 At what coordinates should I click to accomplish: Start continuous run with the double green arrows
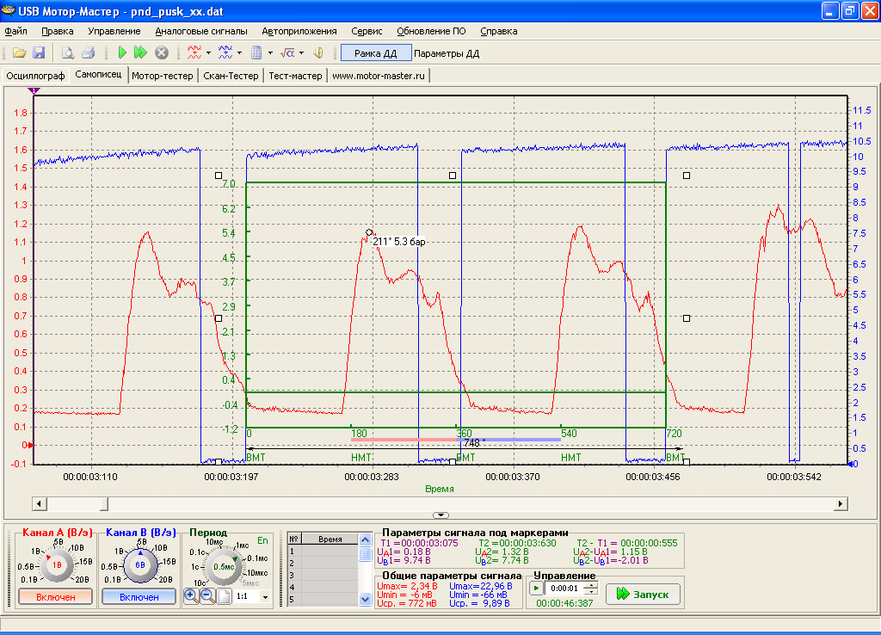(140, 52)
